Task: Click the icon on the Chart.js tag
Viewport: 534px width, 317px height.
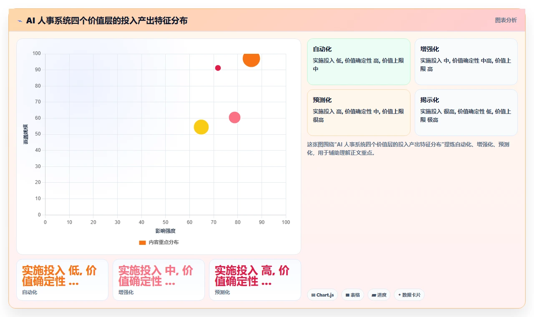Action: click(x=313, y=295)
